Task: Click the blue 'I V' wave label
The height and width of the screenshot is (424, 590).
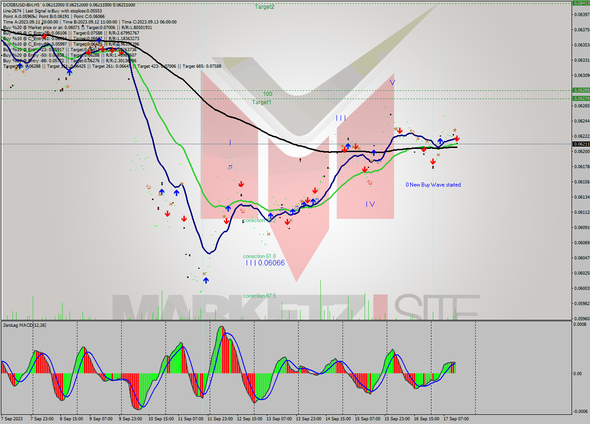Action: click(x=370, y=204)
